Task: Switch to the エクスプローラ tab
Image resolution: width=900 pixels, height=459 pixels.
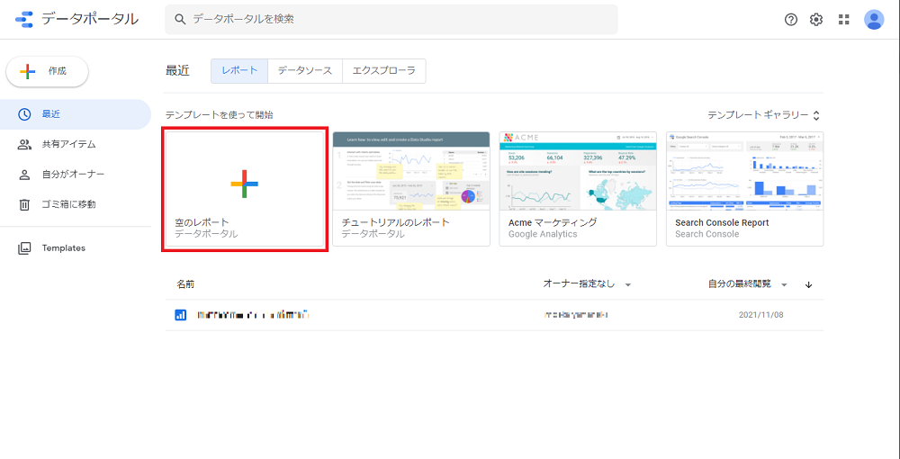Action: (384, 71)
